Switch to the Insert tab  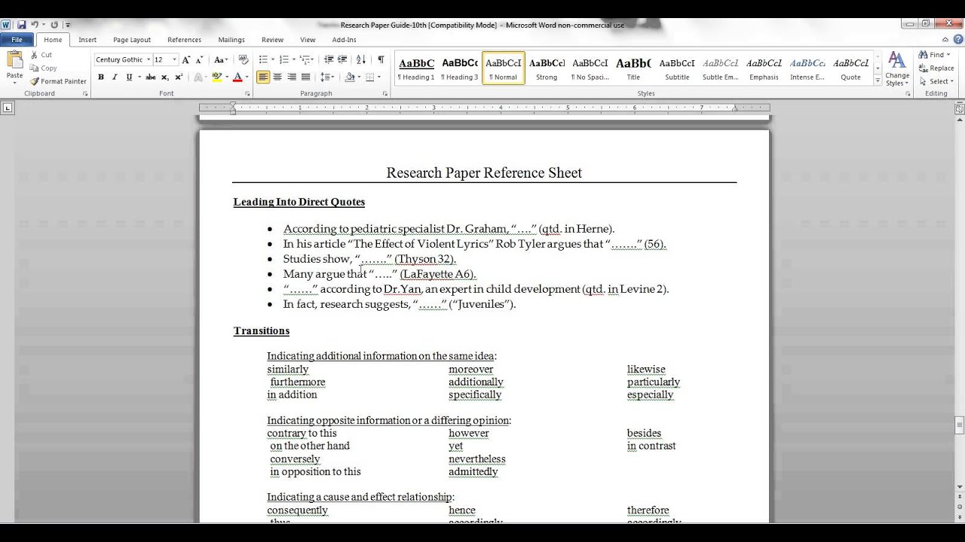[87, 40]
